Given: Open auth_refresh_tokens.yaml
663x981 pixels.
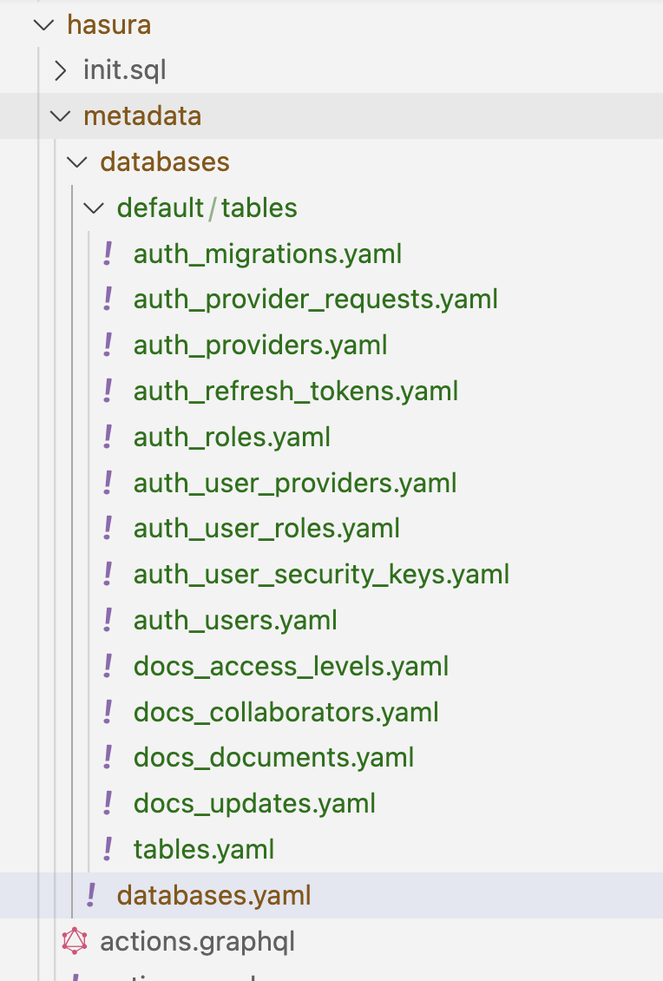Looking at the screenshot, I should (295, 391).
